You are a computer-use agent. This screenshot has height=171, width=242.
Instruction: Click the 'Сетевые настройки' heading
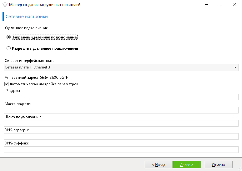click(x=27, y=17)
